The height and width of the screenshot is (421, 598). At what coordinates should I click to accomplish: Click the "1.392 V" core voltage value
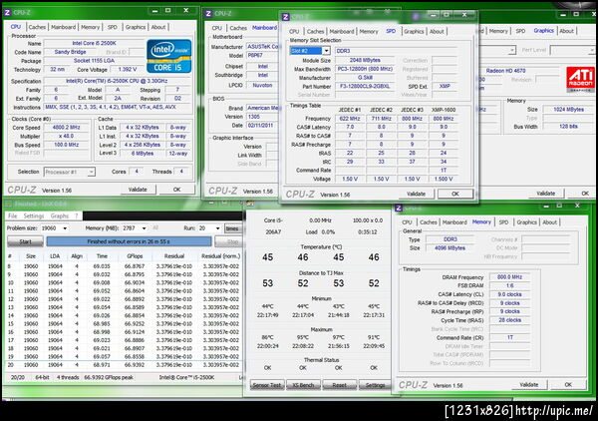click(x=128, y=70)
